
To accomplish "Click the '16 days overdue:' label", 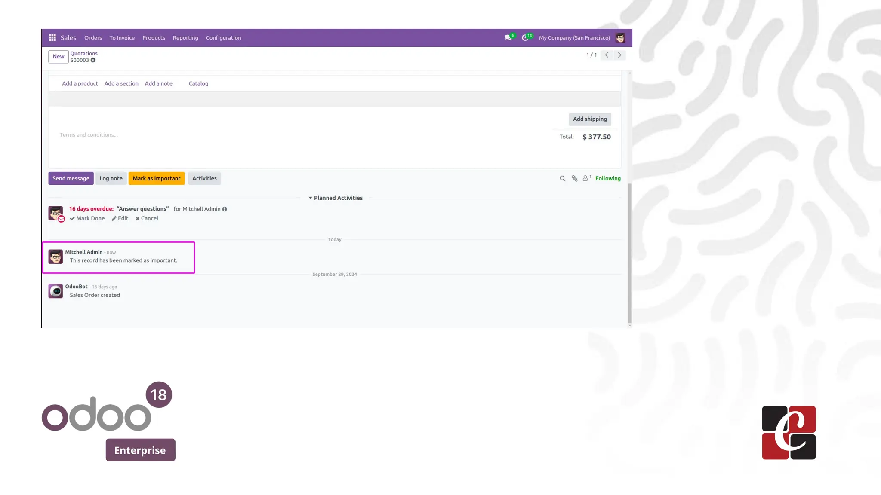I will click(91, 209).
